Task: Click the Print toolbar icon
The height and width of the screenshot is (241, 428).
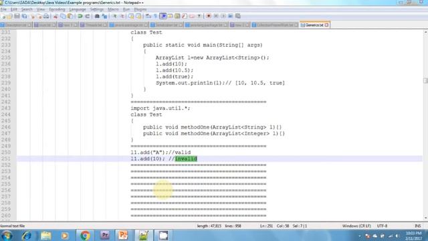Action: pos(46,16)
